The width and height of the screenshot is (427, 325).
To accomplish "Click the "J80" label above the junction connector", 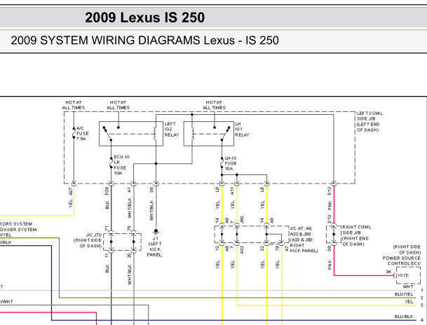I will tap(242, 220).
